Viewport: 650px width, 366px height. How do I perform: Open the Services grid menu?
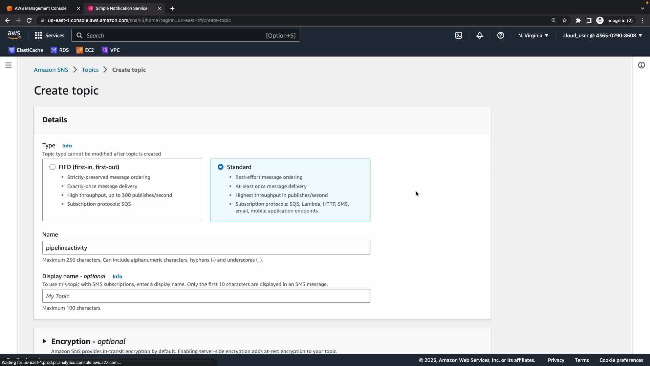[x=49, y=35]
